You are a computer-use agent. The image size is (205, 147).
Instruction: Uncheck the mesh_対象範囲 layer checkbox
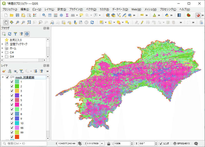[x=7, y=77]
